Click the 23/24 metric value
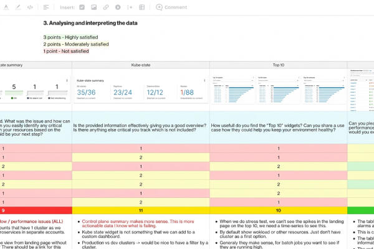The height and width of the screenshot is (249, 374). [x=123, y=93]
